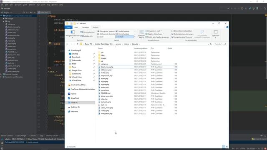Click Explorer back navigation arrow
Viewport: 267px width, 150px height.
67,44
